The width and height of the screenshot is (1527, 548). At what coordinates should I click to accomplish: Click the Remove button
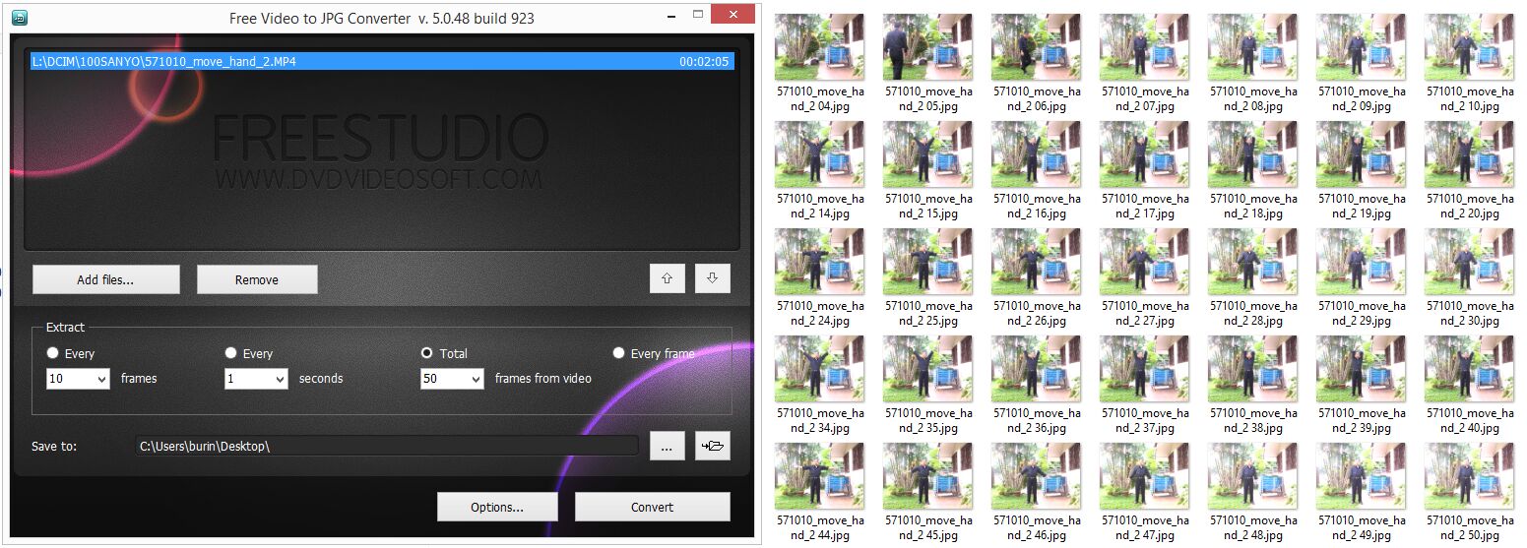[x=257, y=279]
